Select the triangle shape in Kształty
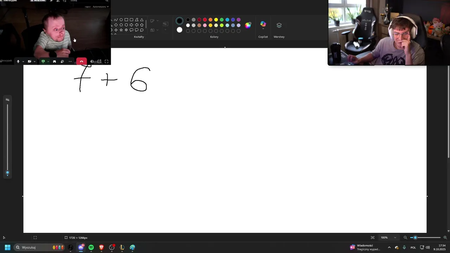Viewport: 450px width, 253px height. coord(142,20)
